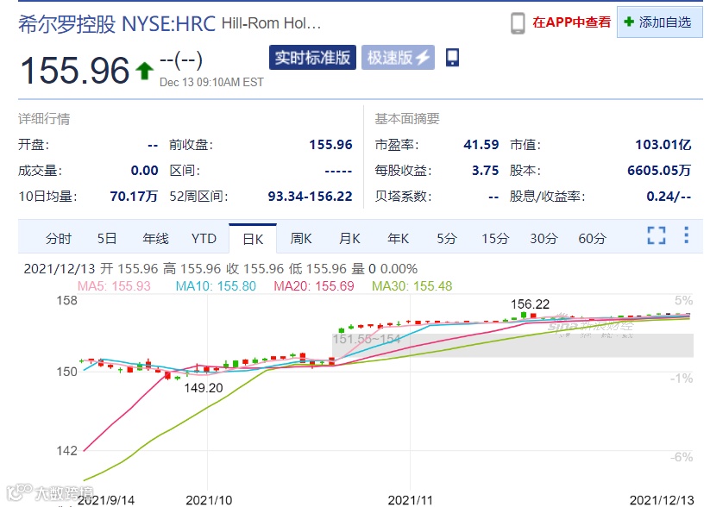710x507 pixels.
Task: Select the 5分 chart tab
Action: [447, 239]
